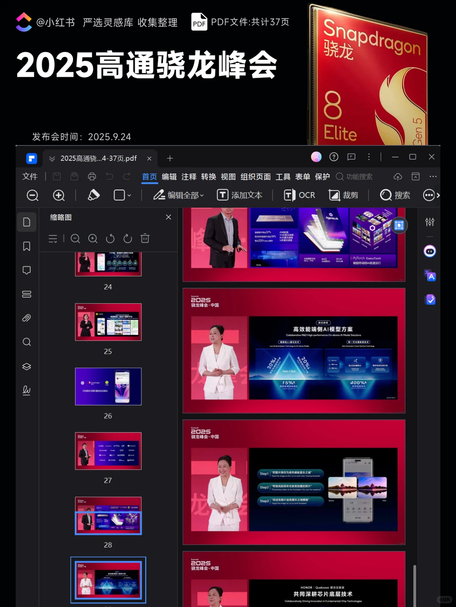Open the thumbnail panel options menu
The height and width of the screenshot is (607, 456).
click(x=53, y=239)
